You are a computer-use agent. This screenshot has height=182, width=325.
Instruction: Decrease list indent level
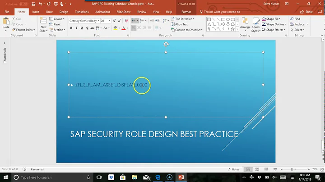[x=152, y=21]
